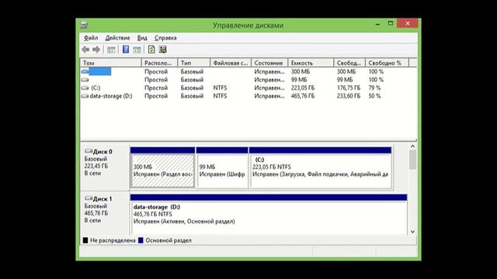The height and width of the screenshot is (279, 497).
Task: Click the Диск 1 label panel
Action: 105,214
